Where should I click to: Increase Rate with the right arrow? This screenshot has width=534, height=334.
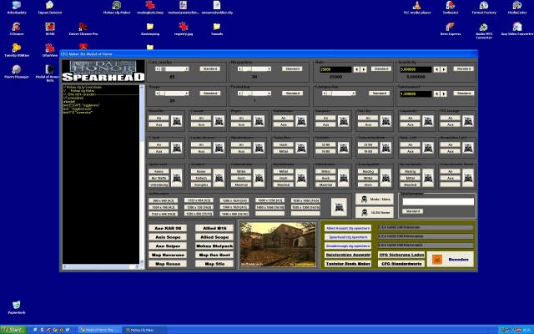point(364,69)
